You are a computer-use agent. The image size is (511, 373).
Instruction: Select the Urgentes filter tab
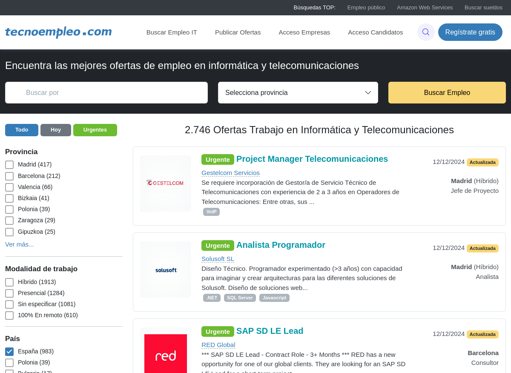95,130
